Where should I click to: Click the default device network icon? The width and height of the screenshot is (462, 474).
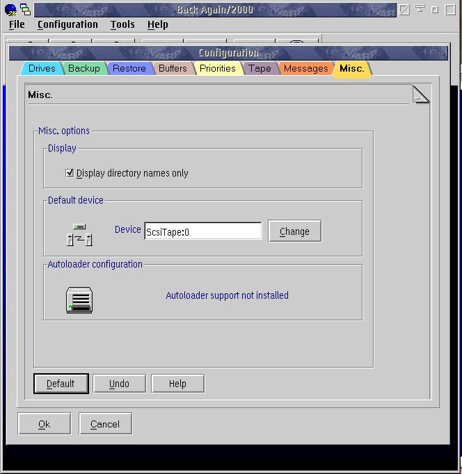point(79,235)
